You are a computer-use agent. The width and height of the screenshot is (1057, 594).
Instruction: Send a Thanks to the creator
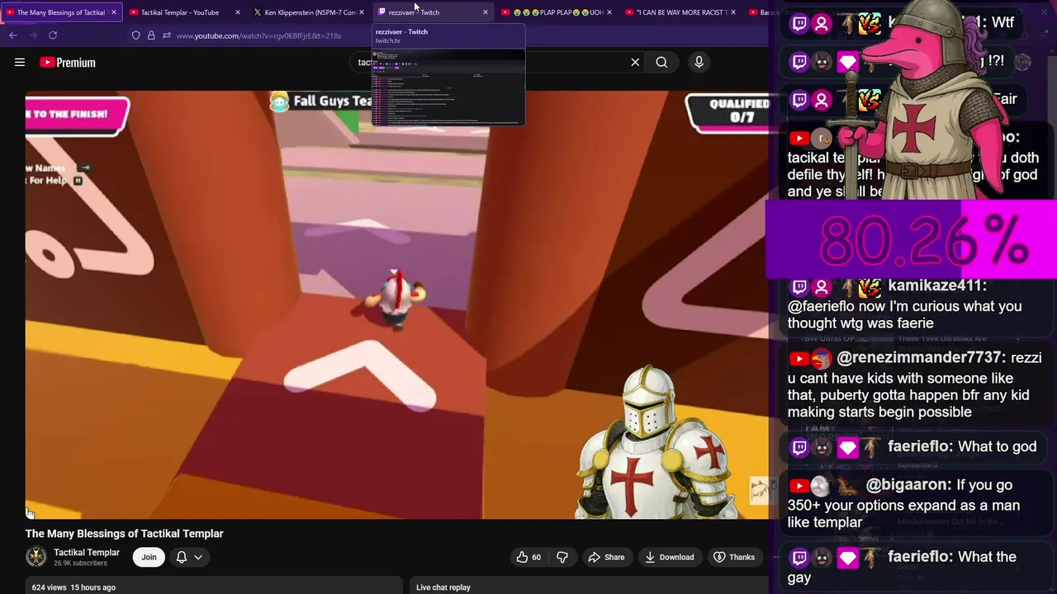pyautogui.click(x=734, y=557)
